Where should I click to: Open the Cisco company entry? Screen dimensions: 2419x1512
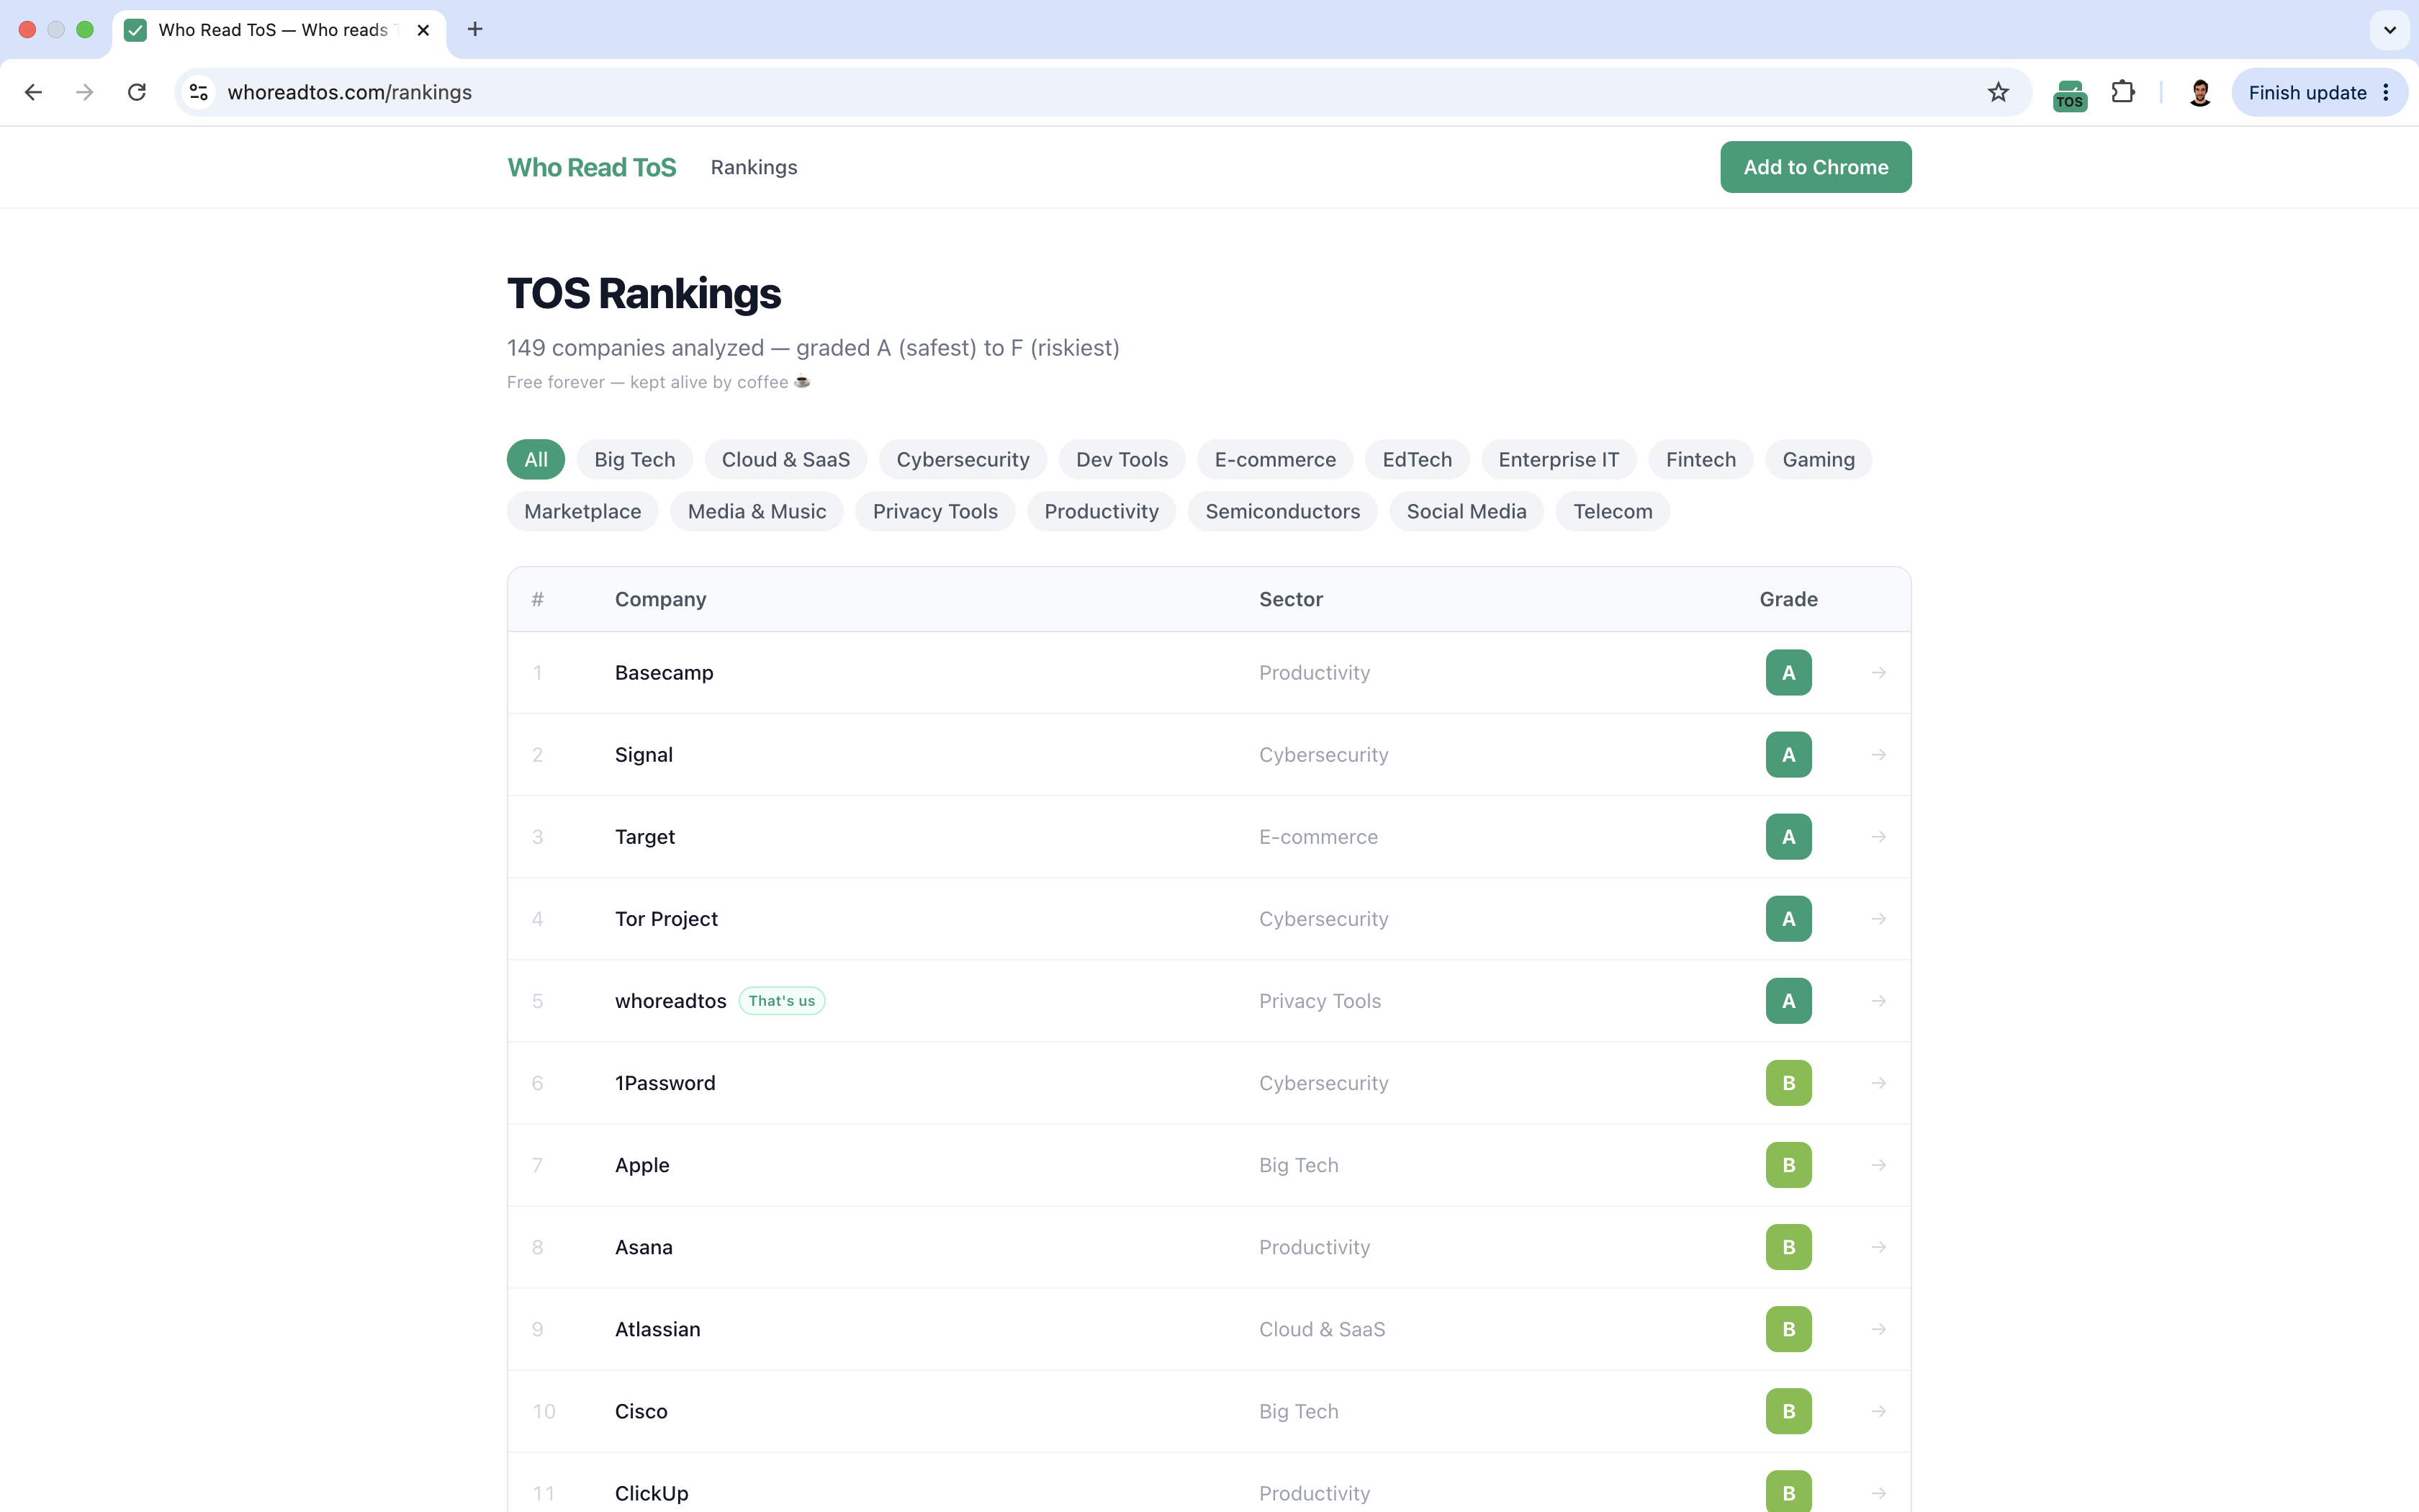(x=641, y=1411)
